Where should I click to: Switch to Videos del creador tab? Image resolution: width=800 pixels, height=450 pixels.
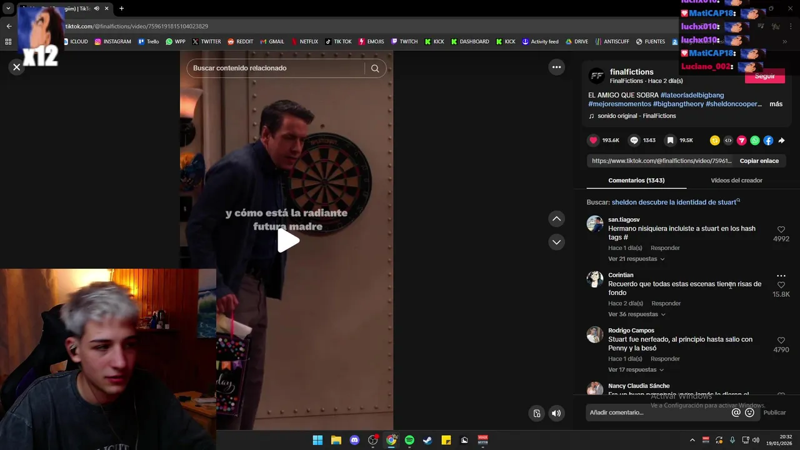point(736,181)
